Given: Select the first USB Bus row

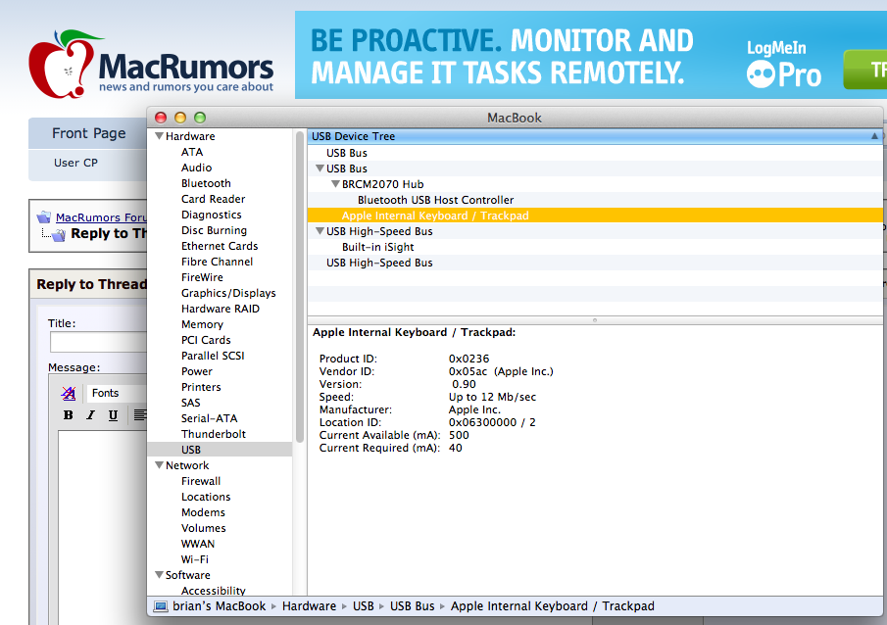Looking at the screenshot, I should 595,153.
